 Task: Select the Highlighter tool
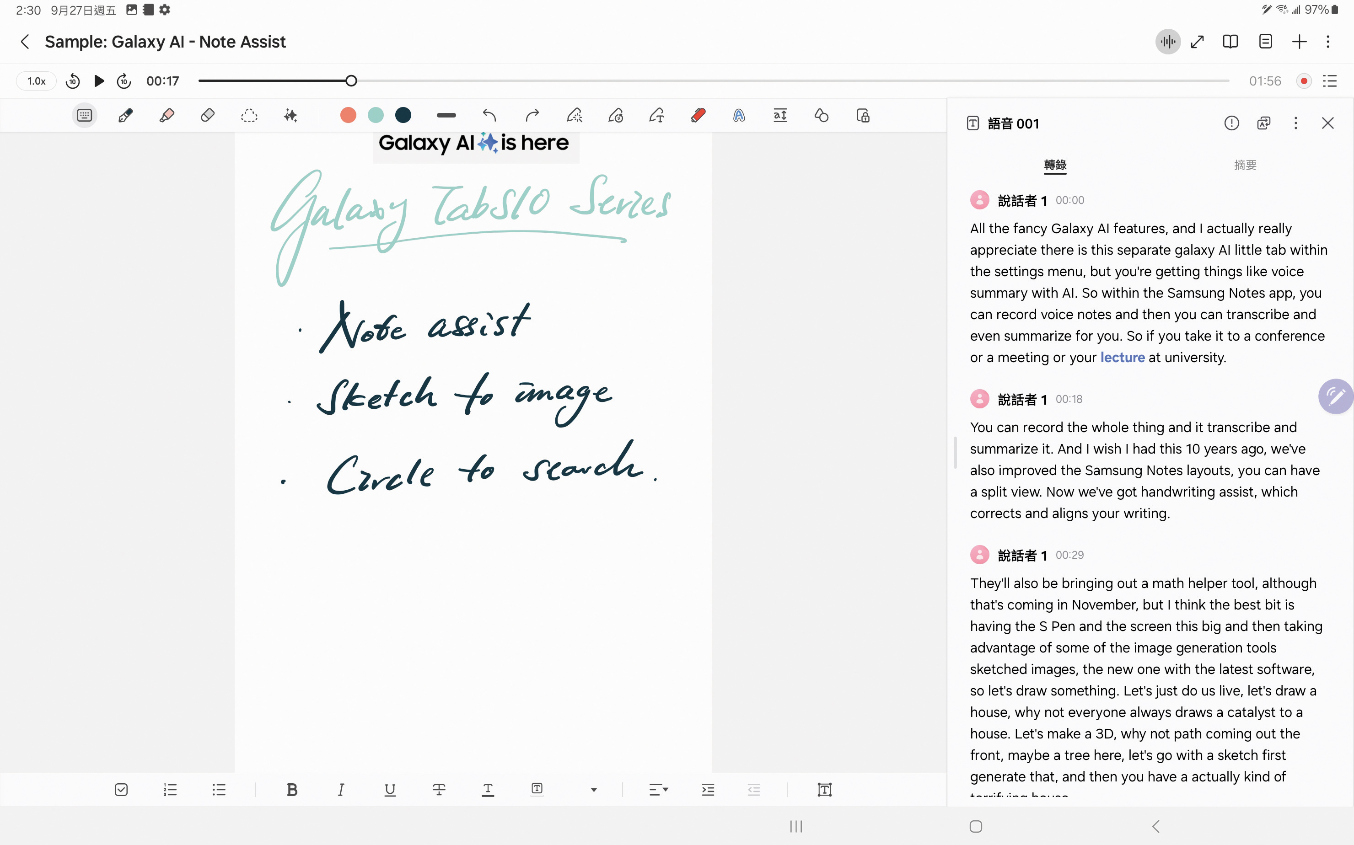tap(167, 116)
